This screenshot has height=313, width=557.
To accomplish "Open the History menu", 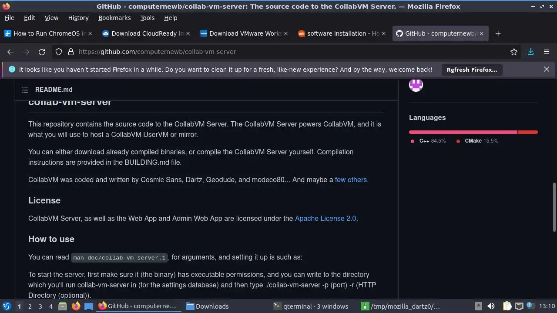I will point(78,18).
